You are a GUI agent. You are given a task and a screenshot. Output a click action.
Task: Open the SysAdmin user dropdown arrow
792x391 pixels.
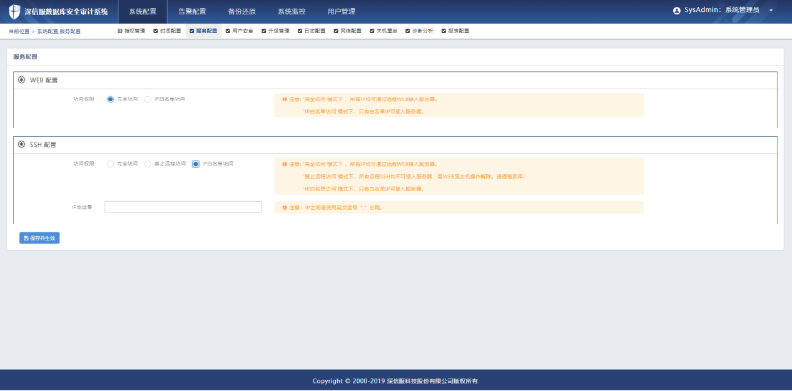(x=771, y=11)
